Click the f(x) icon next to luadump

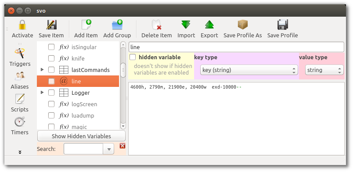[x=64, y=115]
